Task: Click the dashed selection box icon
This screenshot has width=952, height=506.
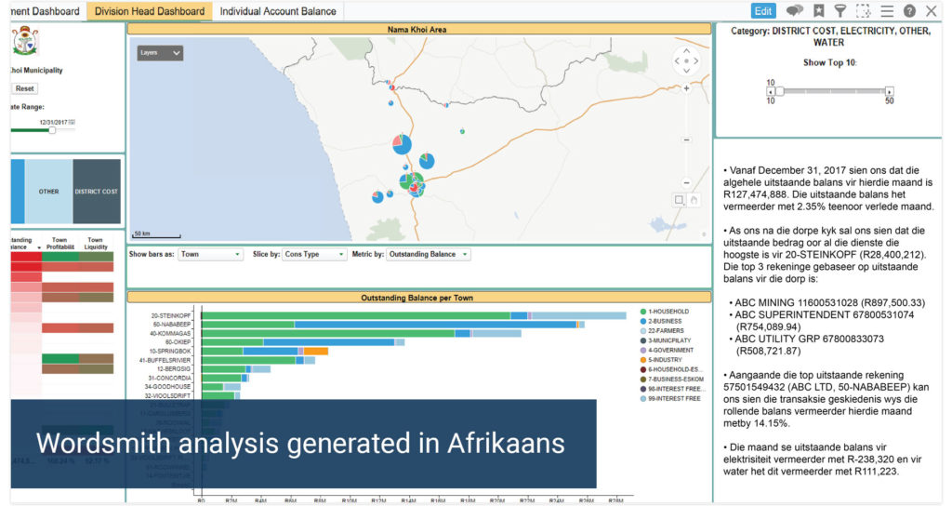Action: pyautogui.click(x=864, y=11)
